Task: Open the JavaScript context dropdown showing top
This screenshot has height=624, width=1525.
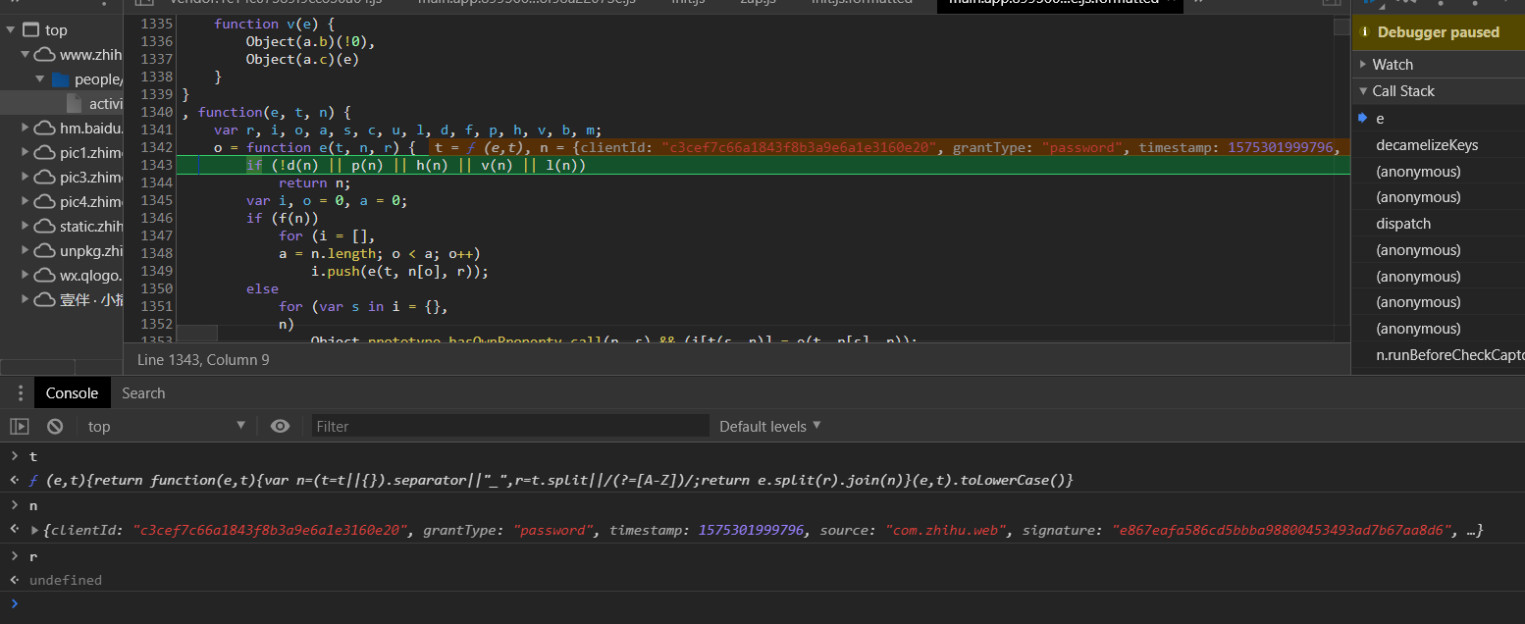Action: point(167,426)
